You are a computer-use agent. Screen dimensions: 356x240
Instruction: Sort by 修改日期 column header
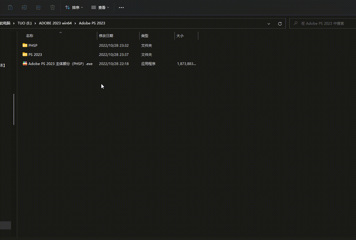click(x=106, y=36)
